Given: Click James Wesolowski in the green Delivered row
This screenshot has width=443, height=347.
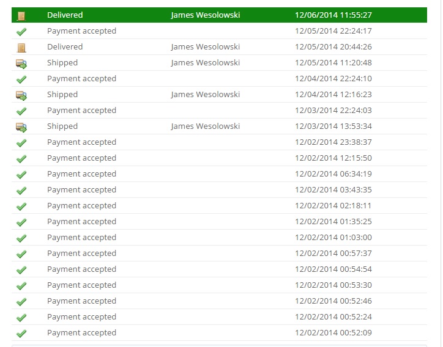Looking at the screenshot, I should 206,15.
